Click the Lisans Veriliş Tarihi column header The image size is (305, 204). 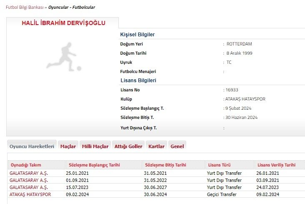276,165
